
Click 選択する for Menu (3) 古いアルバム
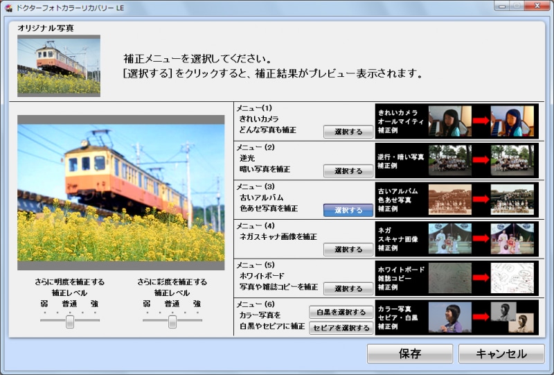[x=348, y=210]
